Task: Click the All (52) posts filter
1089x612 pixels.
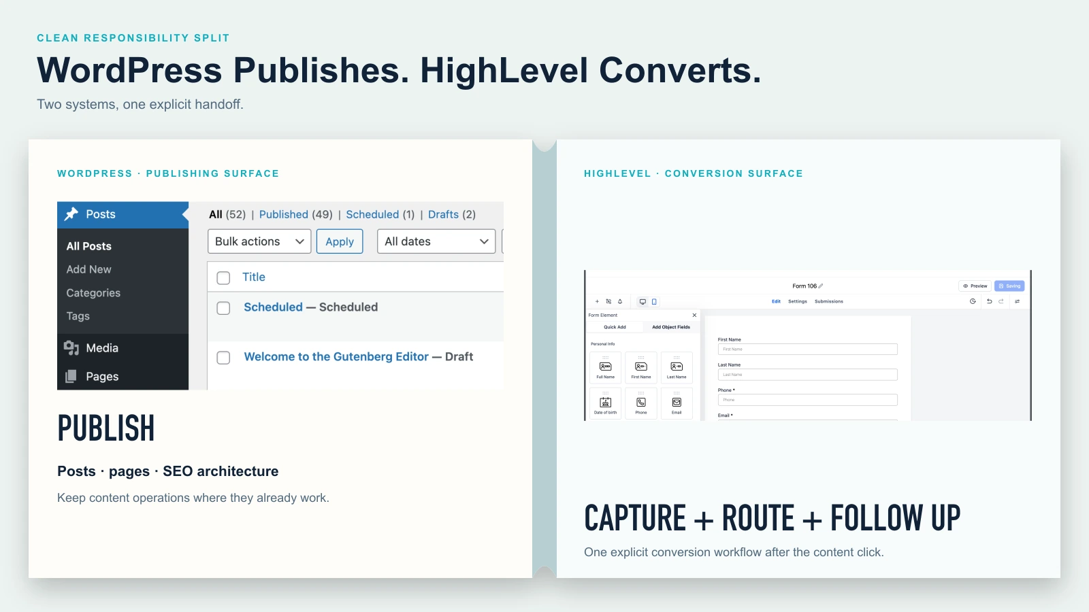Action: [227, 214]
